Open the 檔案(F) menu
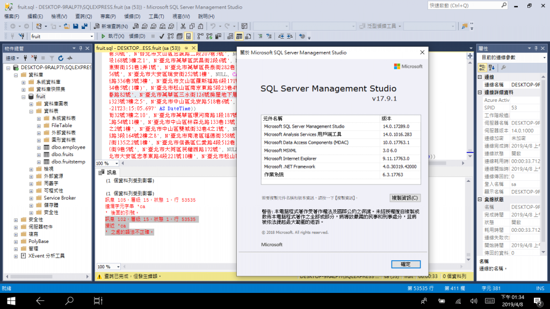Screen dimensions: 550x309 click(x=12, y=17)
